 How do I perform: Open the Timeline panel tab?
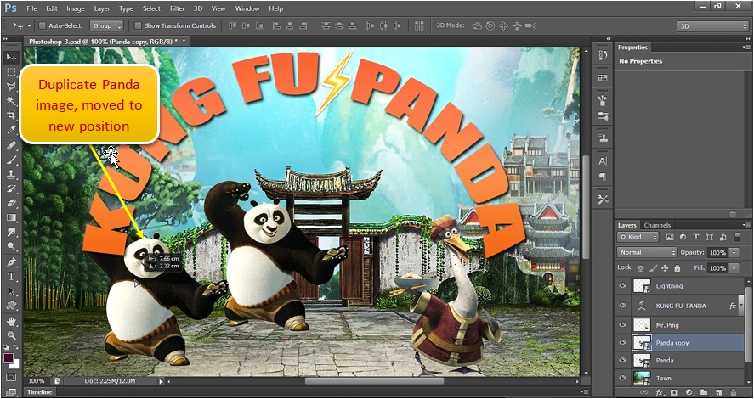[x=39, y=392]
